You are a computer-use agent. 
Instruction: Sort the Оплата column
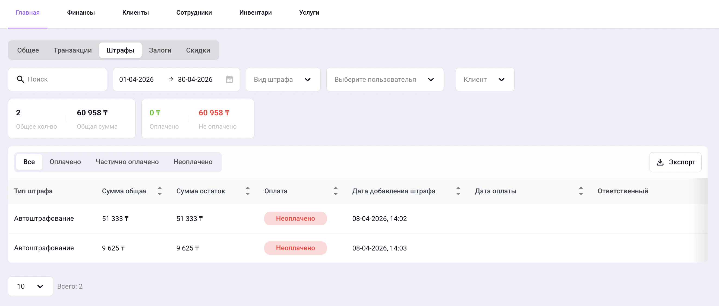pyautogui.click(x=335, y=191)
